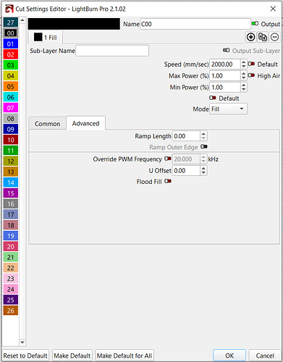Click the Speed value field
Image resolution: width=283 pixels, height=362 pixels.
225,64
